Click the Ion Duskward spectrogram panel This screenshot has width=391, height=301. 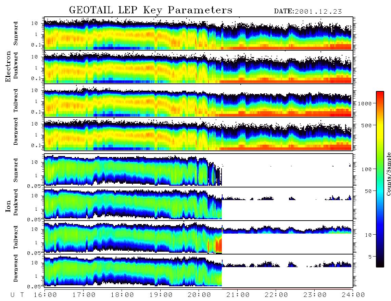tap(199, 204)
